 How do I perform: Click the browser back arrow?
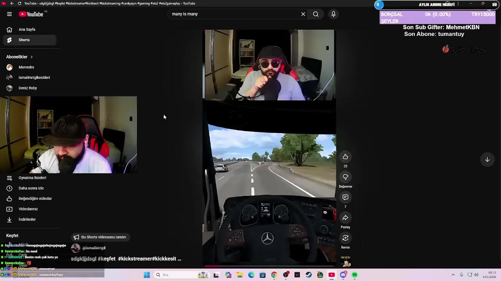click(x=12, y=4)
